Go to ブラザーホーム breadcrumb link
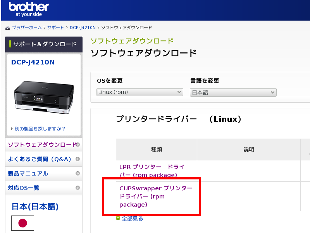This screenshot has width=310, height=233. click(27, 28)
